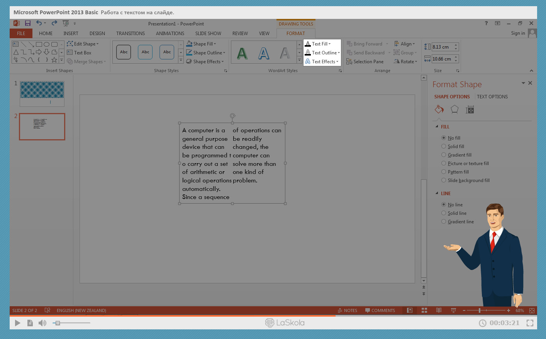This screenshot has width=546, height=339.
Task: Select the Solid line radio button
Action: point(444,213)
